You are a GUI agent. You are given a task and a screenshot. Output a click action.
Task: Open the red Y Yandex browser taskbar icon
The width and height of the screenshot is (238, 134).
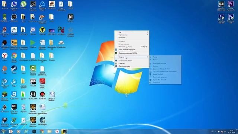(x=57, y=131)
